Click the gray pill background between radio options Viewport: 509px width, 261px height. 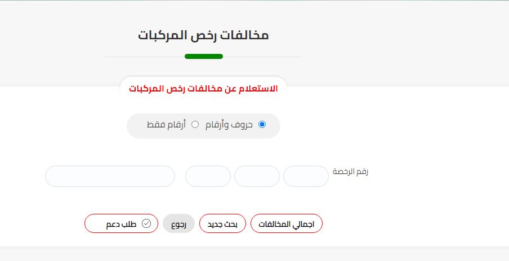coord(202,126)
